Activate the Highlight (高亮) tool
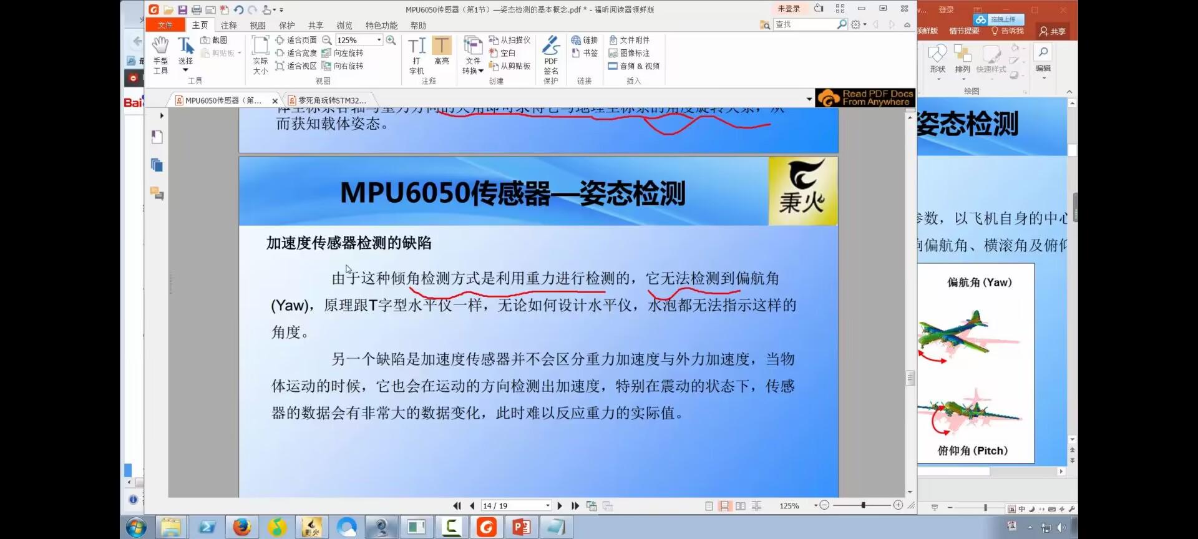The image size is (1198, 539). (442, 51)
